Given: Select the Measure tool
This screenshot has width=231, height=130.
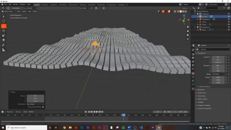Looking at the screenshot, I should 4,50.
